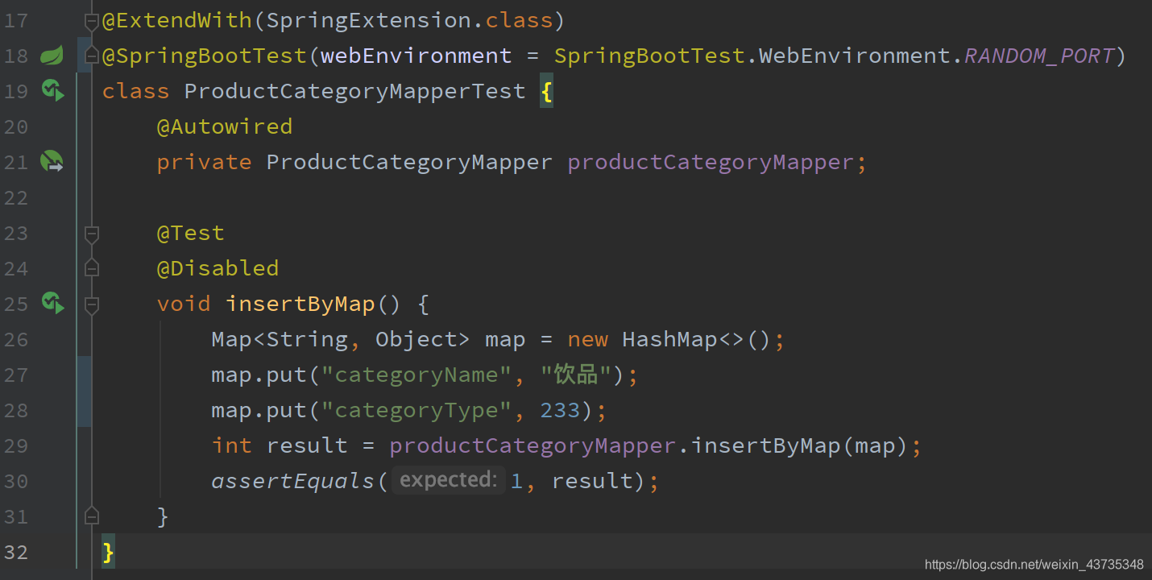Image resolution: width=1152 pixels, height=580 pixels.
Task: Click the productCategoryMapper reference on line 29
Action: pyautogui.click(x=532, y=445)
